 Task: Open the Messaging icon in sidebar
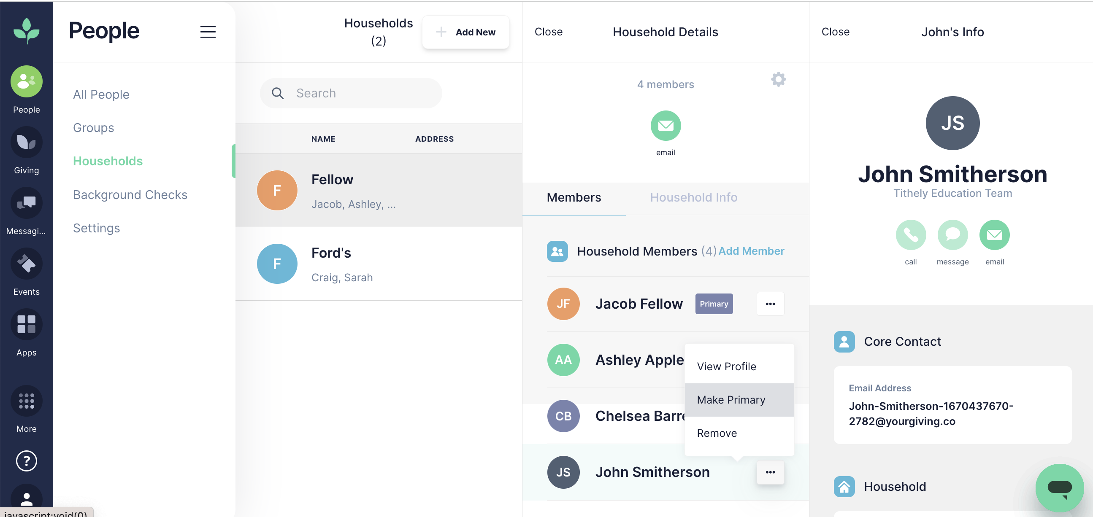click(x=26, y=203)
